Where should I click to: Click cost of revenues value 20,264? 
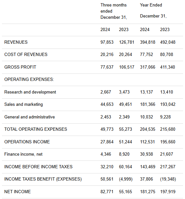point(125,54)
